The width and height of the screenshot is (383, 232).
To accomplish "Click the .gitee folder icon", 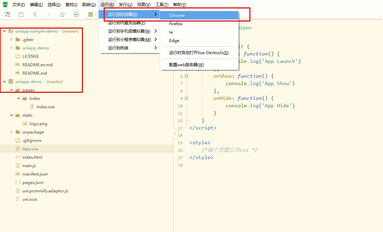I will pos(18,39).
